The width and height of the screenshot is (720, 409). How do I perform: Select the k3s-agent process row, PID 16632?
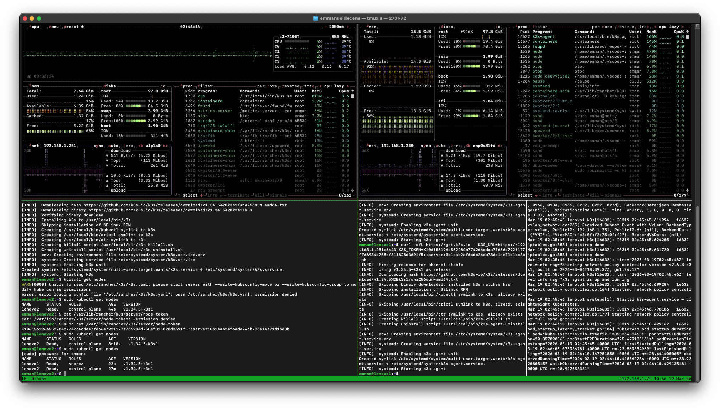coord(600,36)
